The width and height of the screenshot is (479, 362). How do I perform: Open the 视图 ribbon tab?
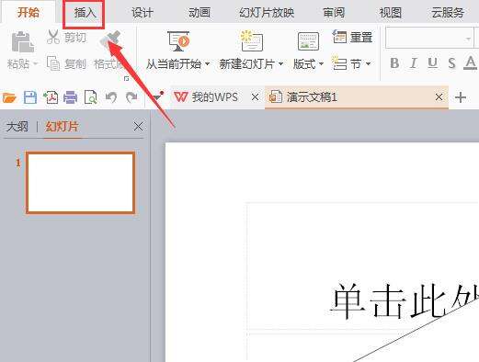pos(390,13)
